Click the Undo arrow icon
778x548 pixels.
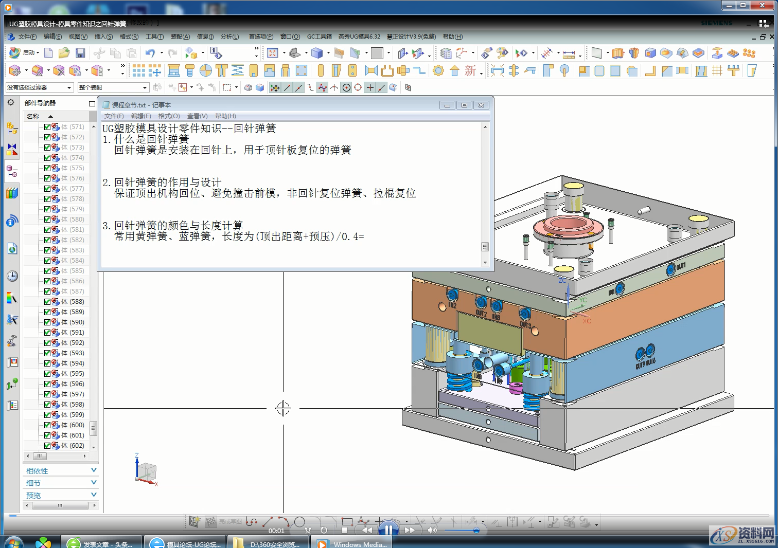point(150,53)
